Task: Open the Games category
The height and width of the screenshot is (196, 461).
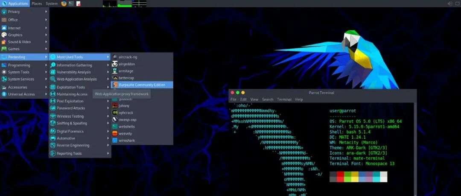Action: click(24, 49)
